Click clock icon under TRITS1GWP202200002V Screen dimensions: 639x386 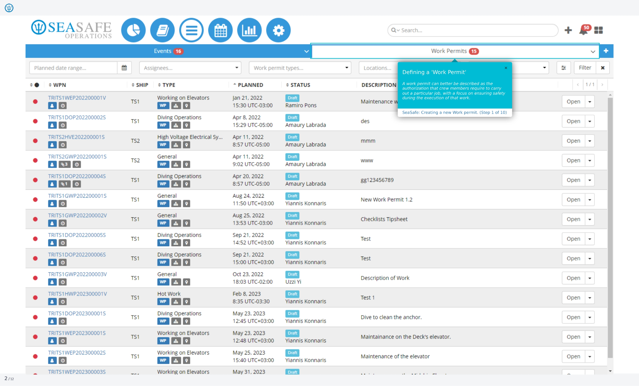point(63,223)
